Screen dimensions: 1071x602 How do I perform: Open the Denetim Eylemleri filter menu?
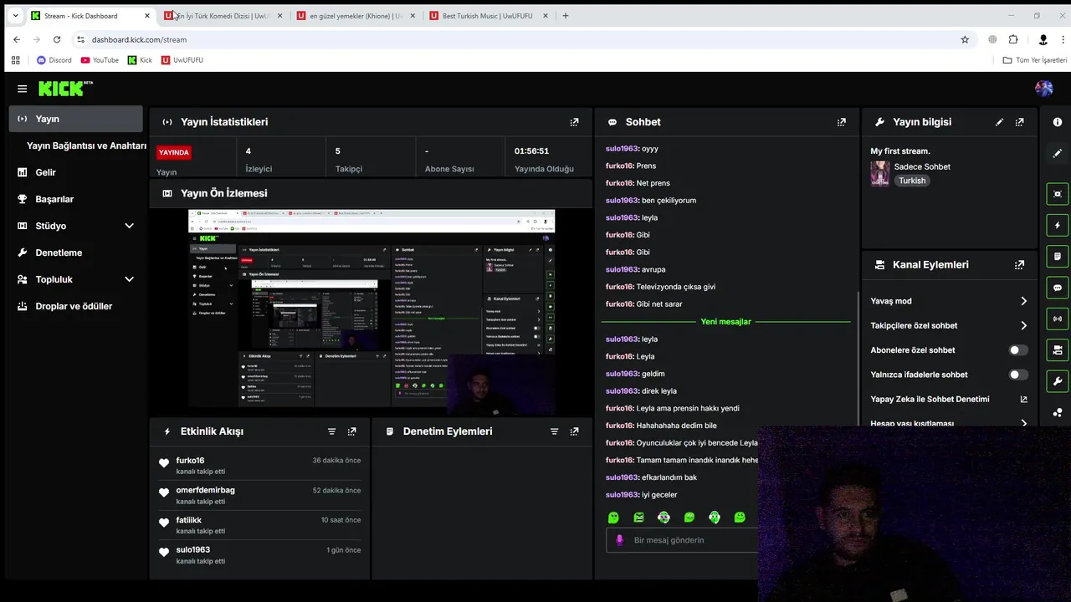tap(554, 431)
